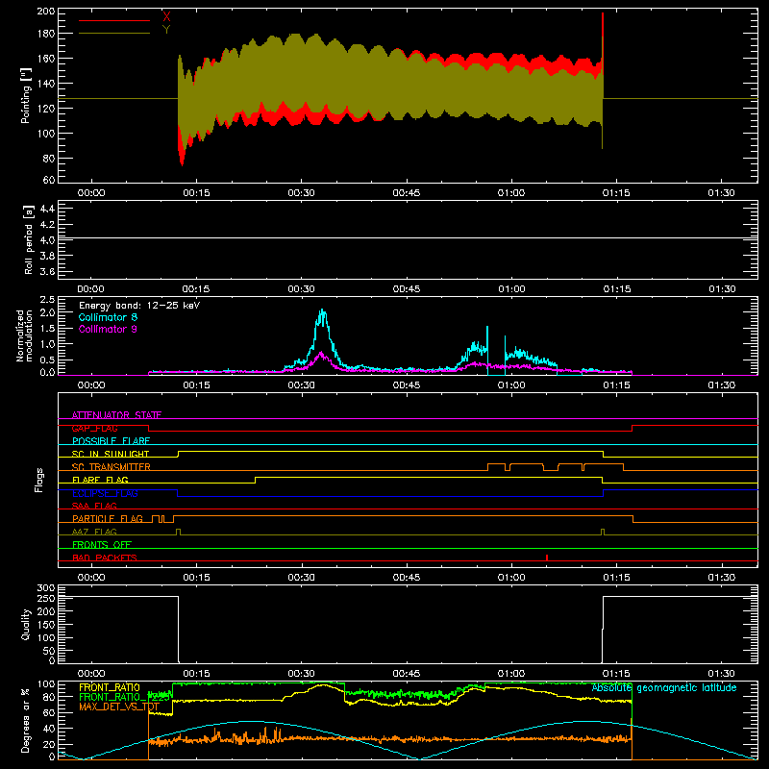Select the SC_TRANSMITTER flag label

pyautogui.click(x=112, y=467)
